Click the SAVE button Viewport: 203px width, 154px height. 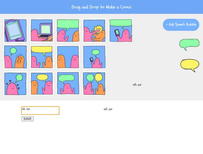coord(27,119)
